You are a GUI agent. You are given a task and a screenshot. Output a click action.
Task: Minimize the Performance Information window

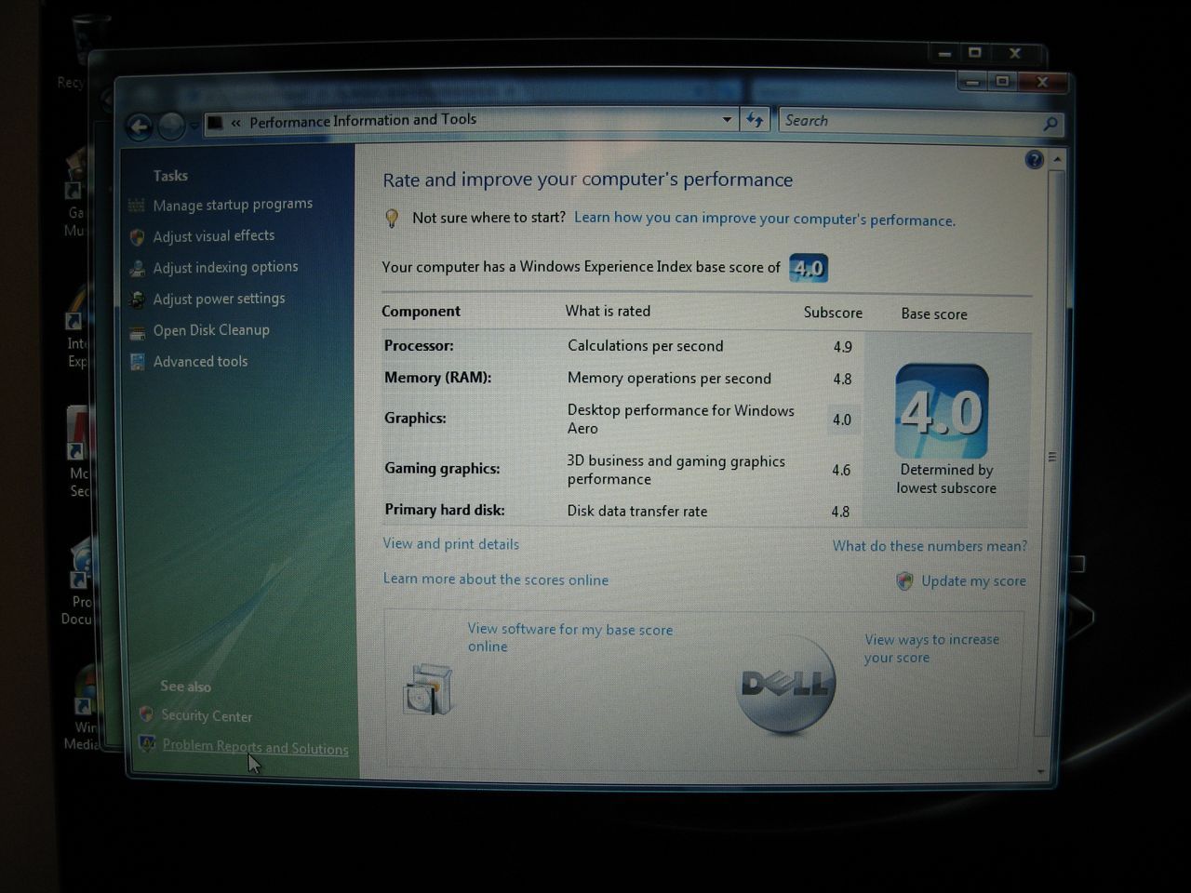pos(972,82)
